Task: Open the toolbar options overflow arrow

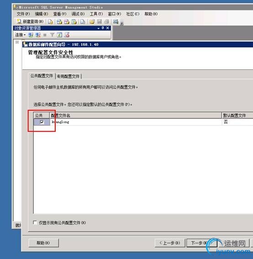Action: tap(122, 24)
